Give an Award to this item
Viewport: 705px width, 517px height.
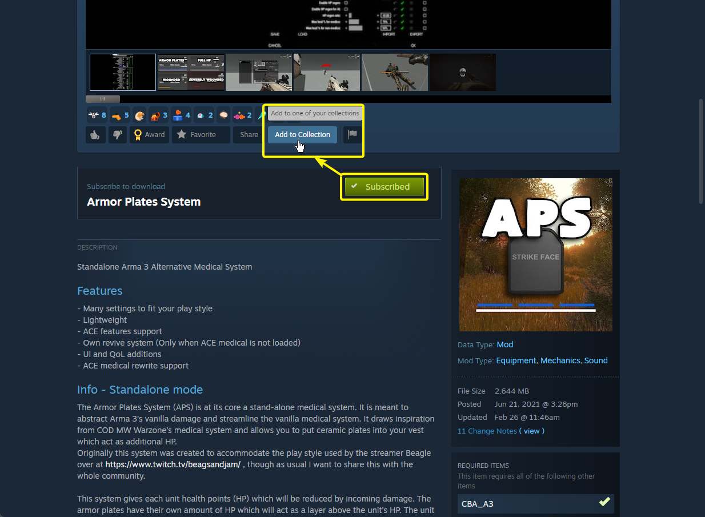[x=149, y=135]
